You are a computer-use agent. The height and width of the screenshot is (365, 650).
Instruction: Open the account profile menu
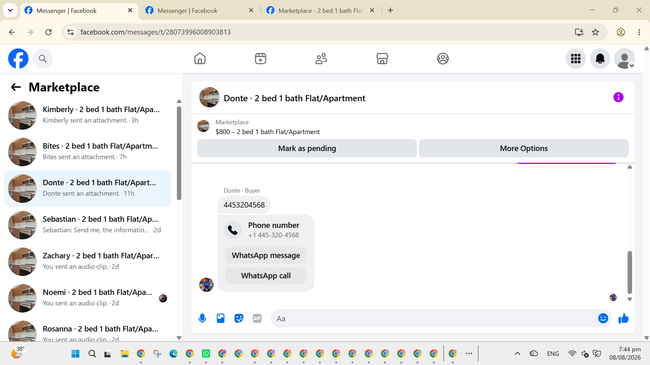[x=625, y=59]
